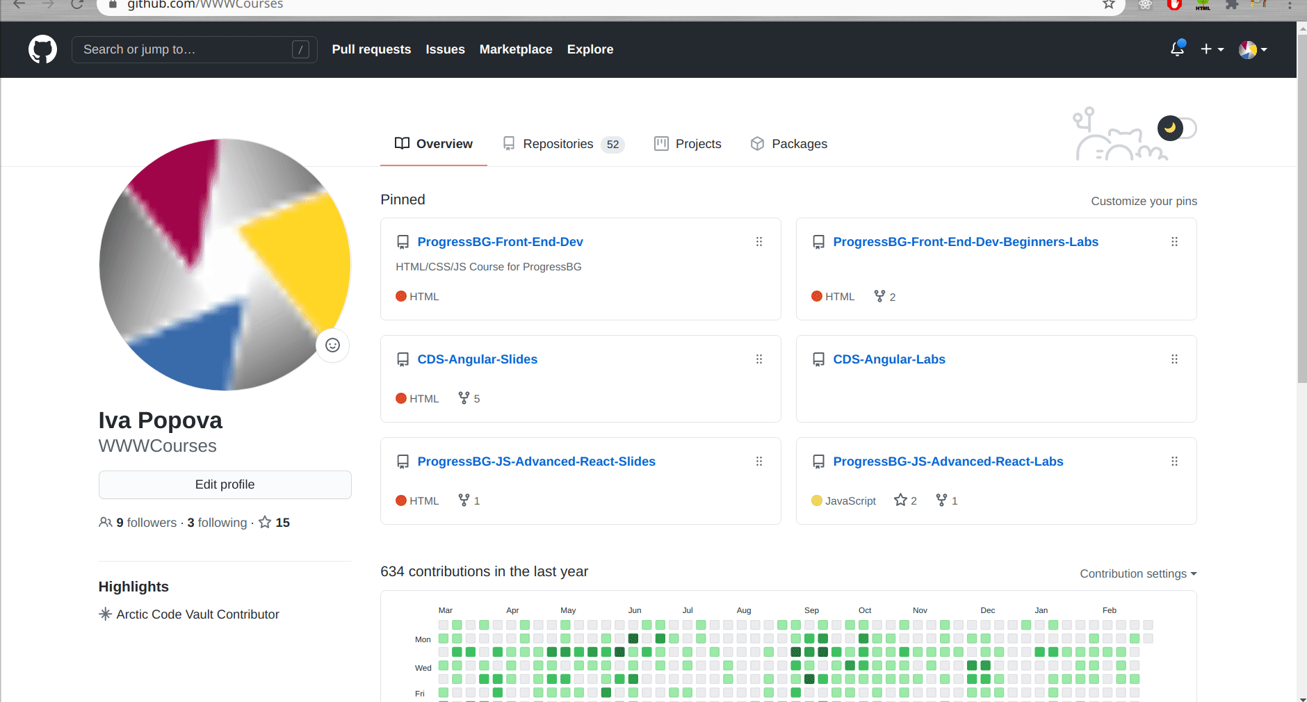Select the Overview tab
The width and height of the screenshot is (1307, 702).
click(434, 144)
